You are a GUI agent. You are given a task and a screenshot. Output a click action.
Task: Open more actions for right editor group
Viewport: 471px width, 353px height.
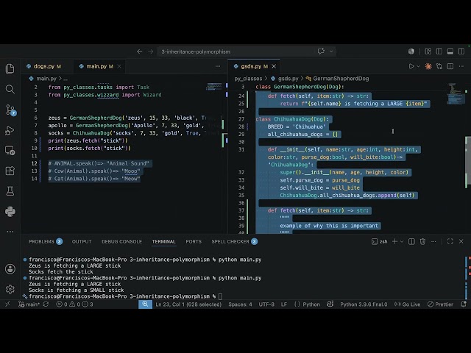click(461, 66)
